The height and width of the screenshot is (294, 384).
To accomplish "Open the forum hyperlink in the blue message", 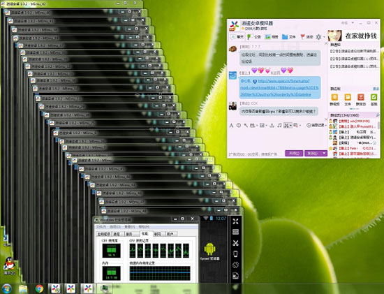I will pos(280,87).
